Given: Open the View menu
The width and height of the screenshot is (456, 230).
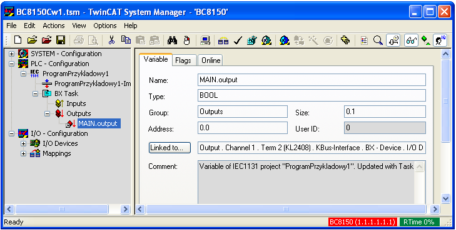Looking at the screenshot, I should [79, 26].
